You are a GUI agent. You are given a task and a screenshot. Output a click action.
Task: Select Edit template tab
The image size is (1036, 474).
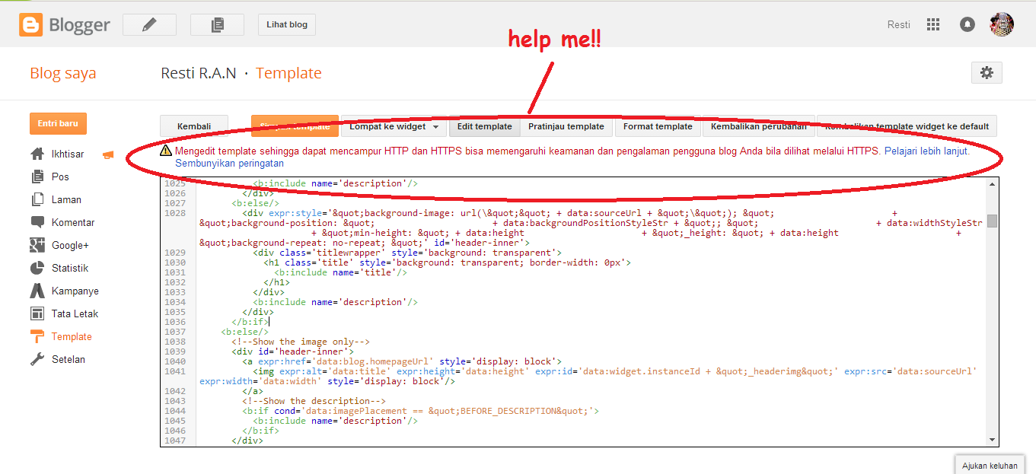pos(484,126)
